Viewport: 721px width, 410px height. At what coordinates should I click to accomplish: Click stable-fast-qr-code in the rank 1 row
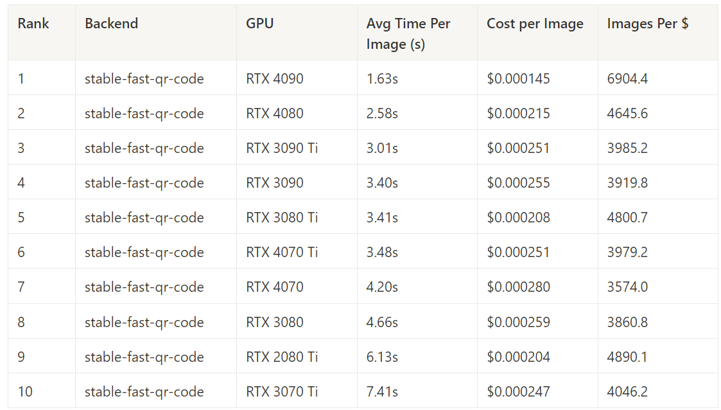point(144,79)
